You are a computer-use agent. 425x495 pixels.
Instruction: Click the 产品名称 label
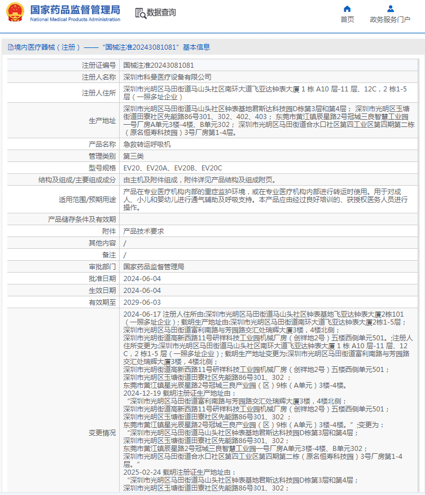[102, 144]
